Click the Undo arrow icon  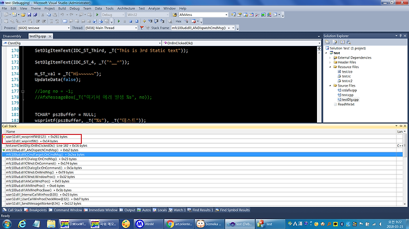pyautogui.click(x=62, y=15)
